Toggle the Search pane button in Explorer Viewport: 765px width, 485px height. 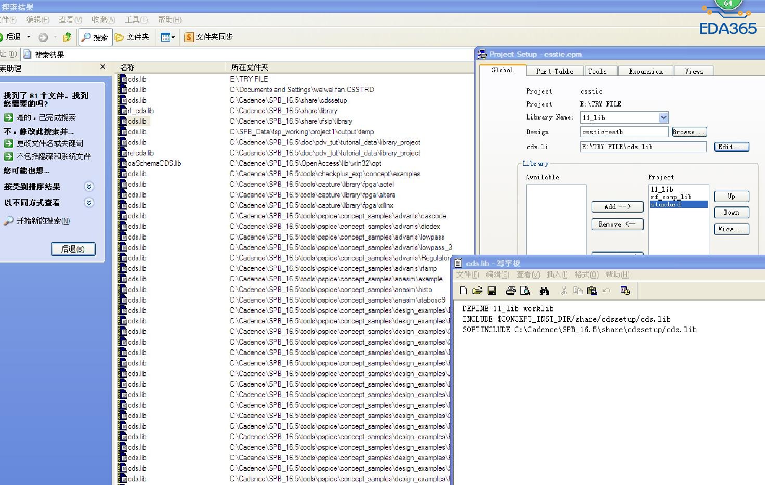95,37
